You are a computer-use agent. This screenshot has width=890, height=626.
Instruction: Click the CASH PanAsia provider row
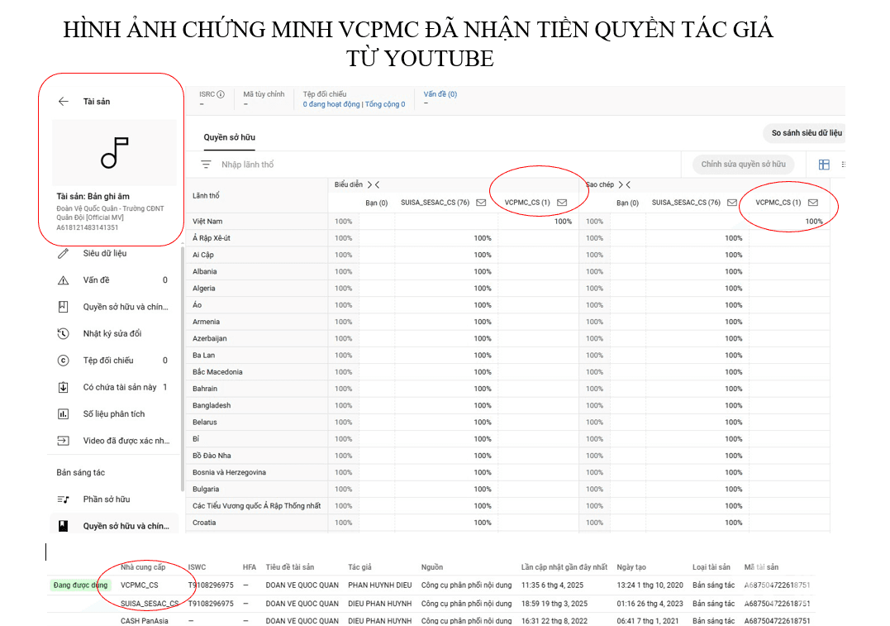pos(431,621)
